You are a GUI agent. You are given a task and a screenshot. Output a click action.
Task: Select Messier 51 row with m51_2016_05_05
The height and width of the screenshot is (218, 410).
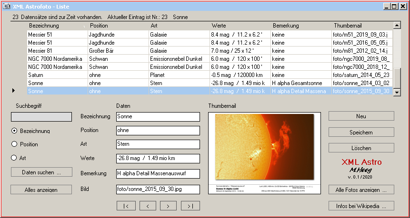[x=210, y=42]
